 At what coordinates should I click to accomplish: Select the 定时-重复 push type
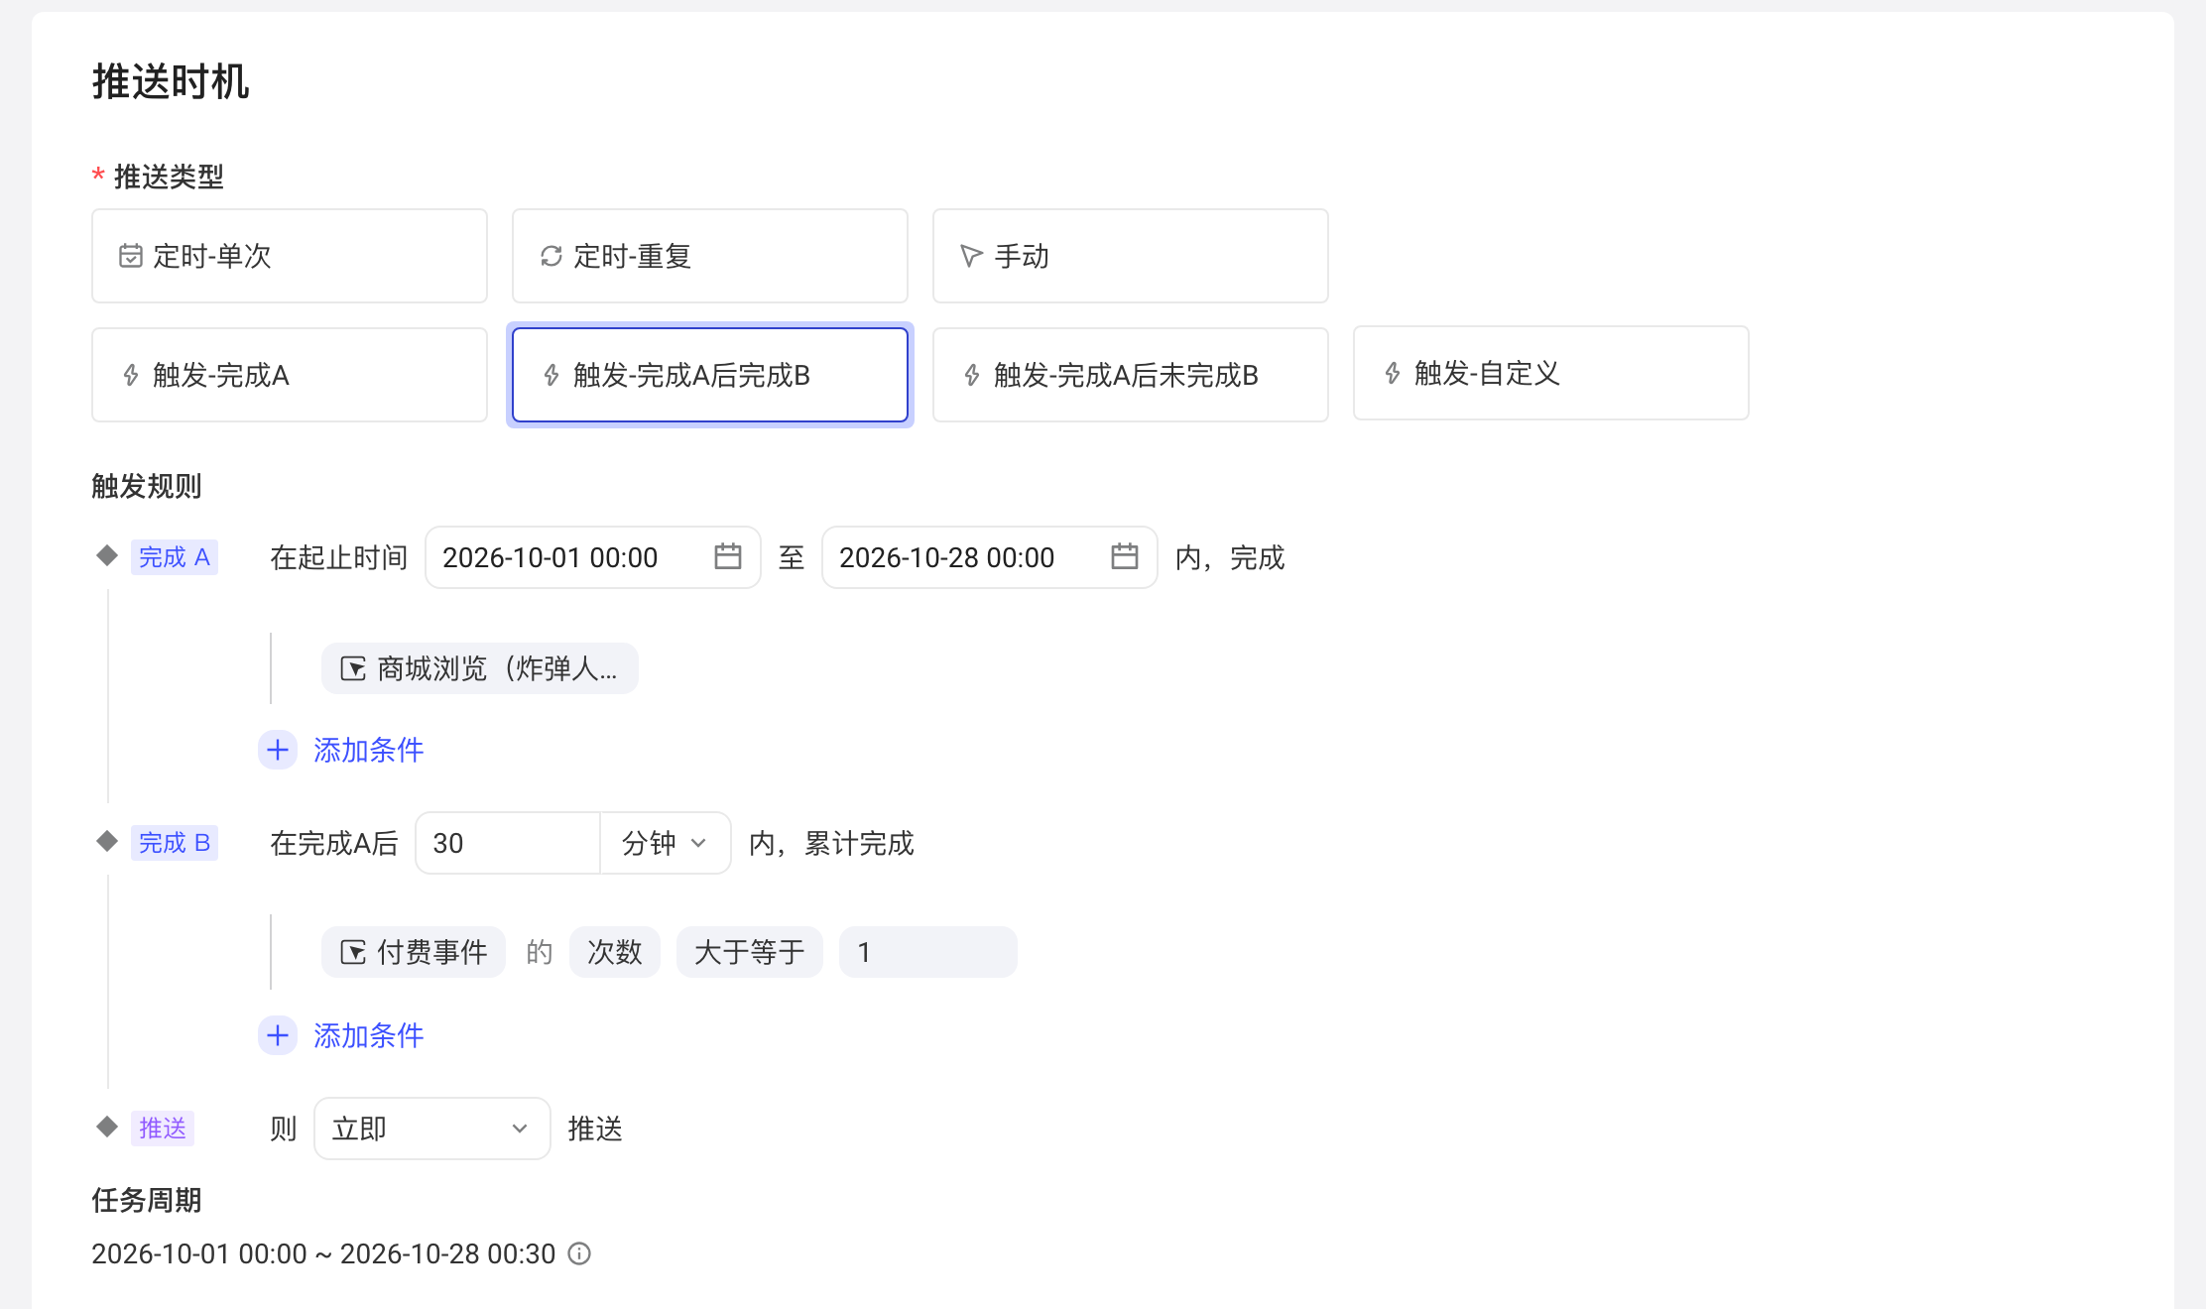click(x=710, y=256)
